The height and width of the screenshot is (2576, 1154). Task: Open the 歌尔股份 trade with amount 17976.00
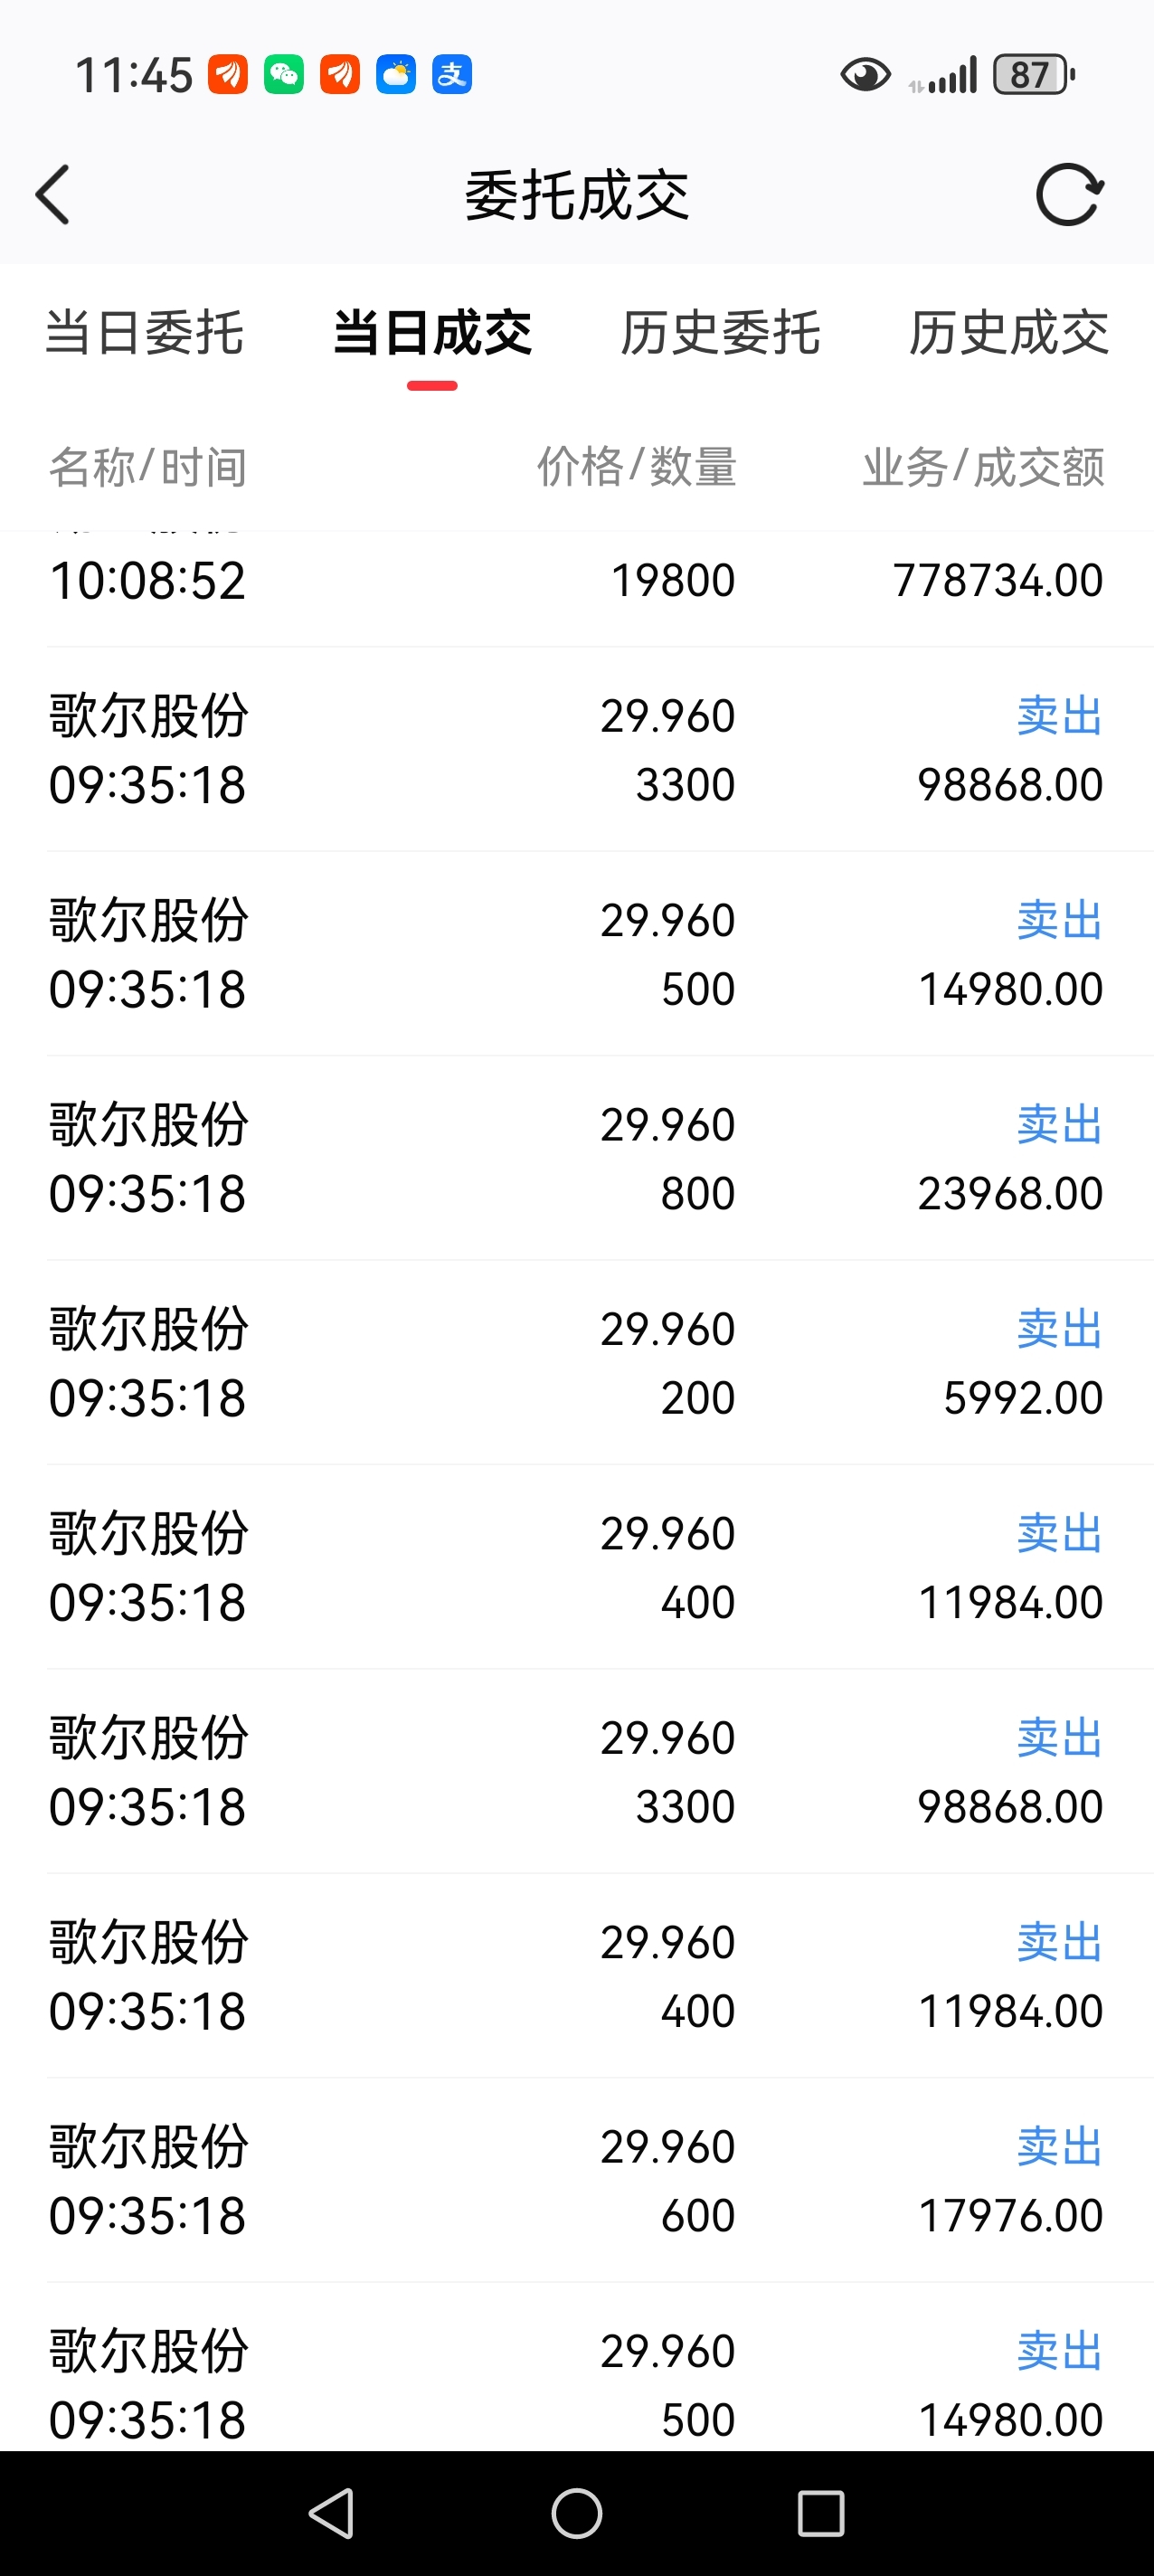click(577, 2181)
